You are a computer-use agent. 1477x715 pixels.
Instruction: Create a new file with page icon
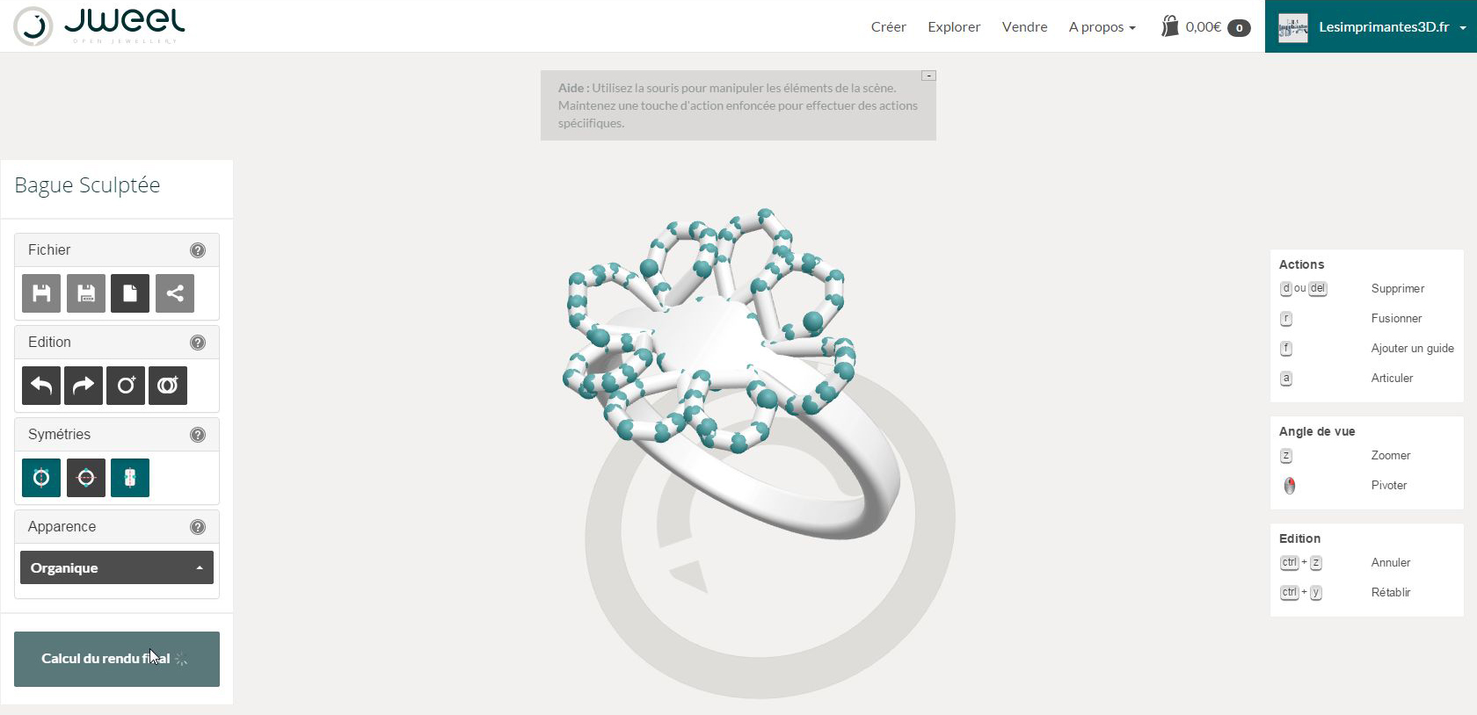pyautogui.click(x=130, y=293)
